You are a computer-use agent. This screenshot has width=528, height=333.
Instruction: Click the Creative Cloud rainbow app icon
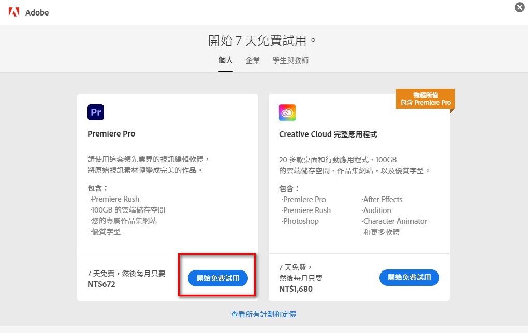coord(287,112)
